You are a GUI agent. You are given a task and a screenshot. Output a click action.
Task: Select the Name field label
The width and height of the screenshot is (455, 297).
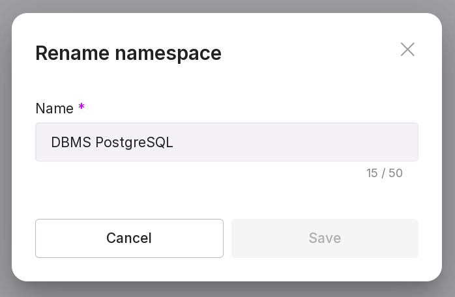click(x=54, y=108)
